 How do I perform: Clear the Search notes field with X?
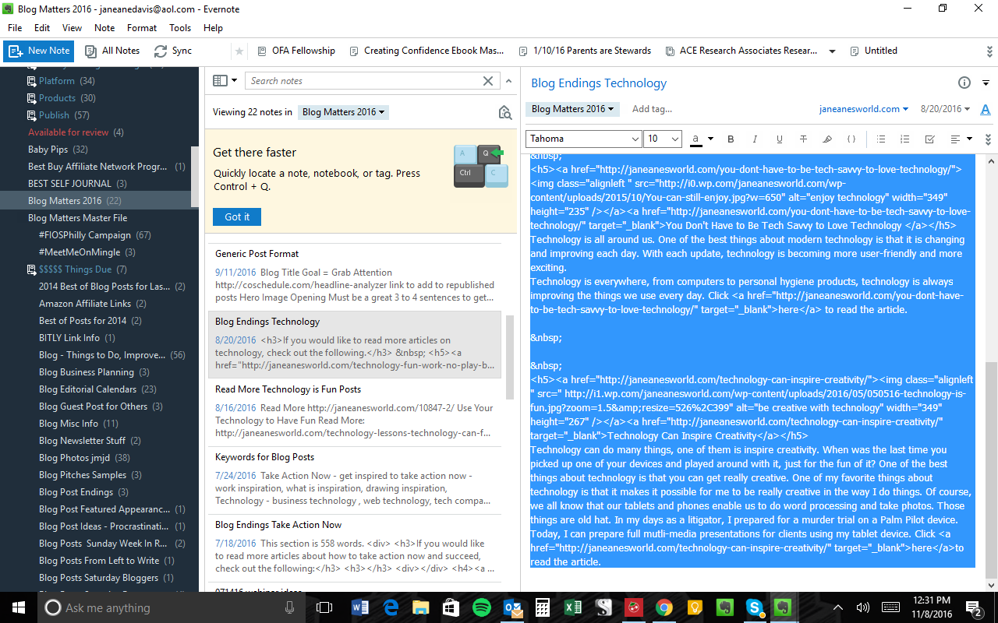click(x=488, y=81)
